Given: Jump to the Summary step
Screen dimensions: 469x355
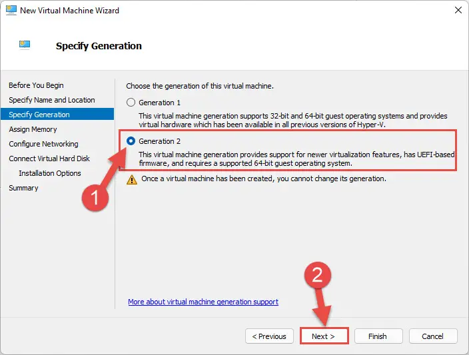Looking at the screenshot, I should pyautogui.click(x=23, y=188).
